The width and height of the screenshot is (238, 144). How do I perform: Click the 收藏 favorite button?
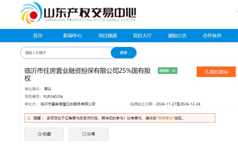tap(44, 134)
